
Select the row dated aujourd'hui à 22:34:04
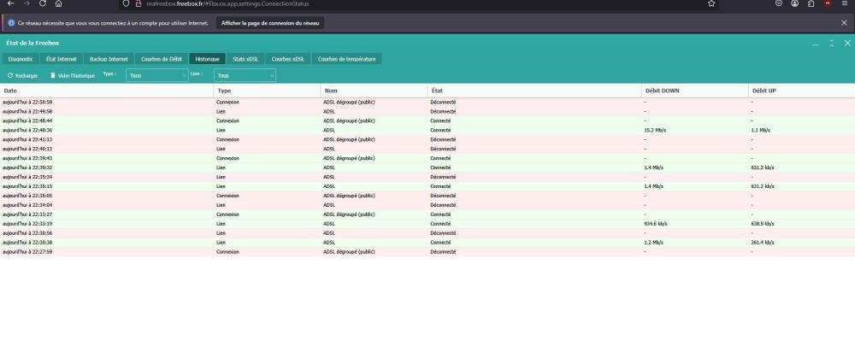(x=427, y=205)
